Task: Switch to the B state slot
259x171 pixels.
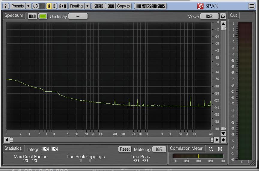Action: coord(54,6)
